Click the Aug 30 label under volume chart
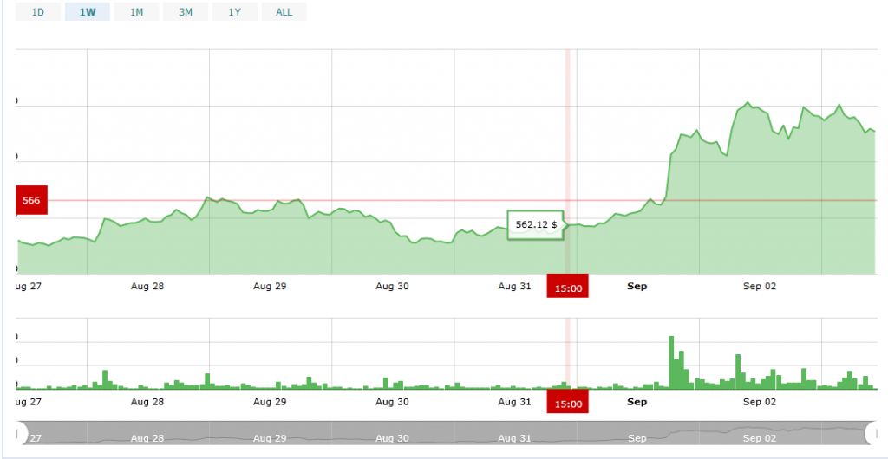The width and height of the screenshot is (888, 459). 391,402
